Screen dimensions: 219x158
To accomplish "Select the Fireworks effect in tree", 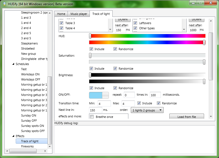I will pos(27,146).
